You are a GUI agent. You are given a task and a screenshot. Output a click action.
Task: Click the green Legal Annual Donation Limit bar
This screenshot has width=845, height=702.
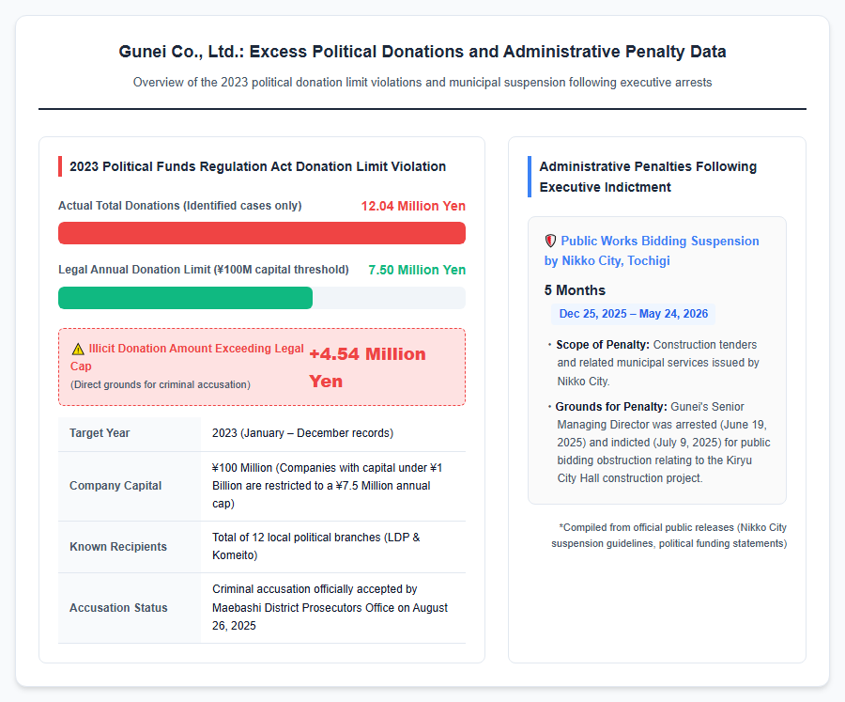185,298
